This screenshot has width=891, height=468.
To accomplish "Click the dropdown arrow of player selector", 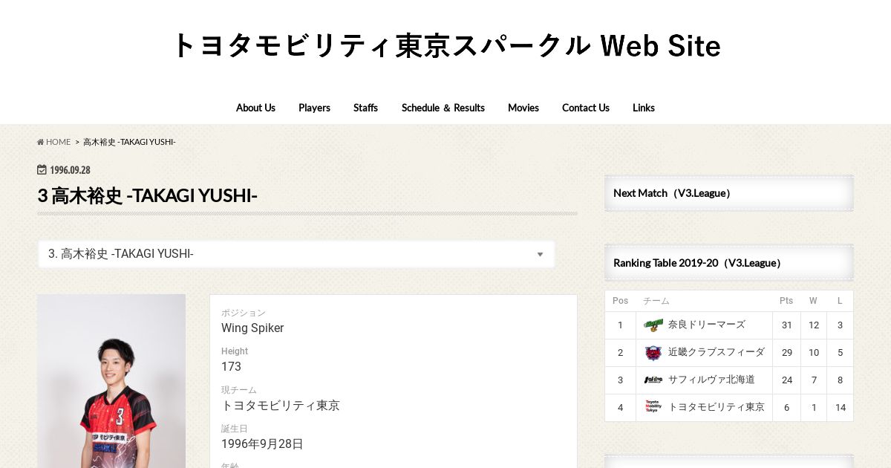I will pyautogui.click(x=540, y=254).
